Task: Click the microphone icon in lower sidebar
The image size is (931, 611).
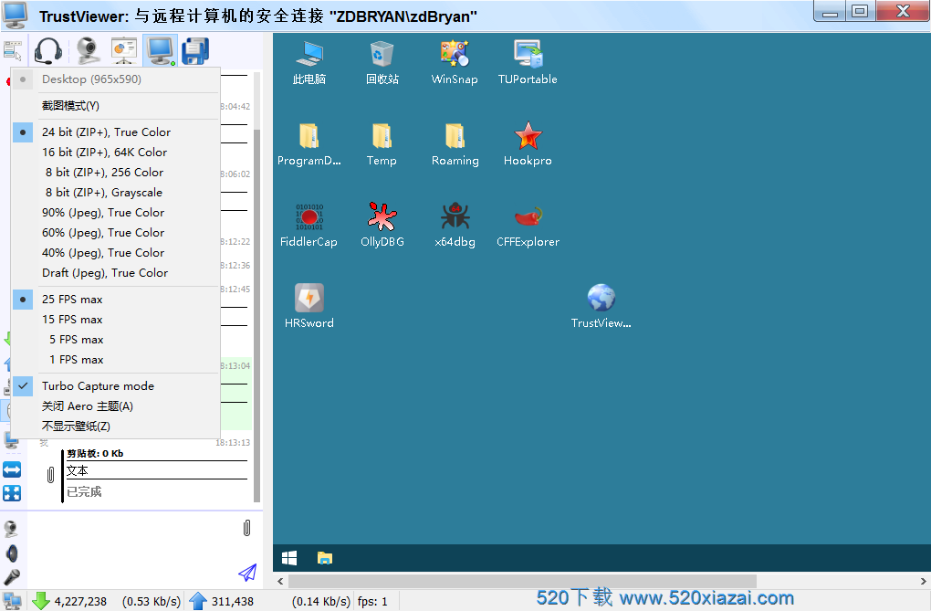Action: tap(12, 576)
